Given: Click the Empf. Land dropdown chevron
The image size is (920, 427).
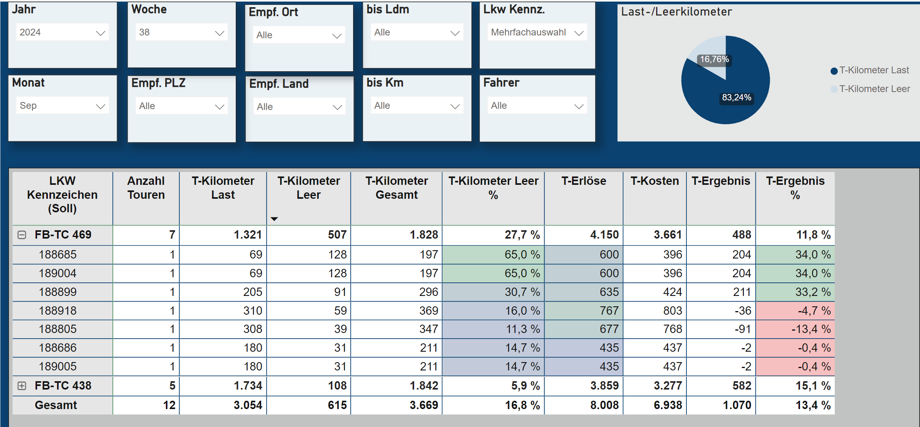Looking at the screenshot, I should pyautogui.click(x=337, y=108).
